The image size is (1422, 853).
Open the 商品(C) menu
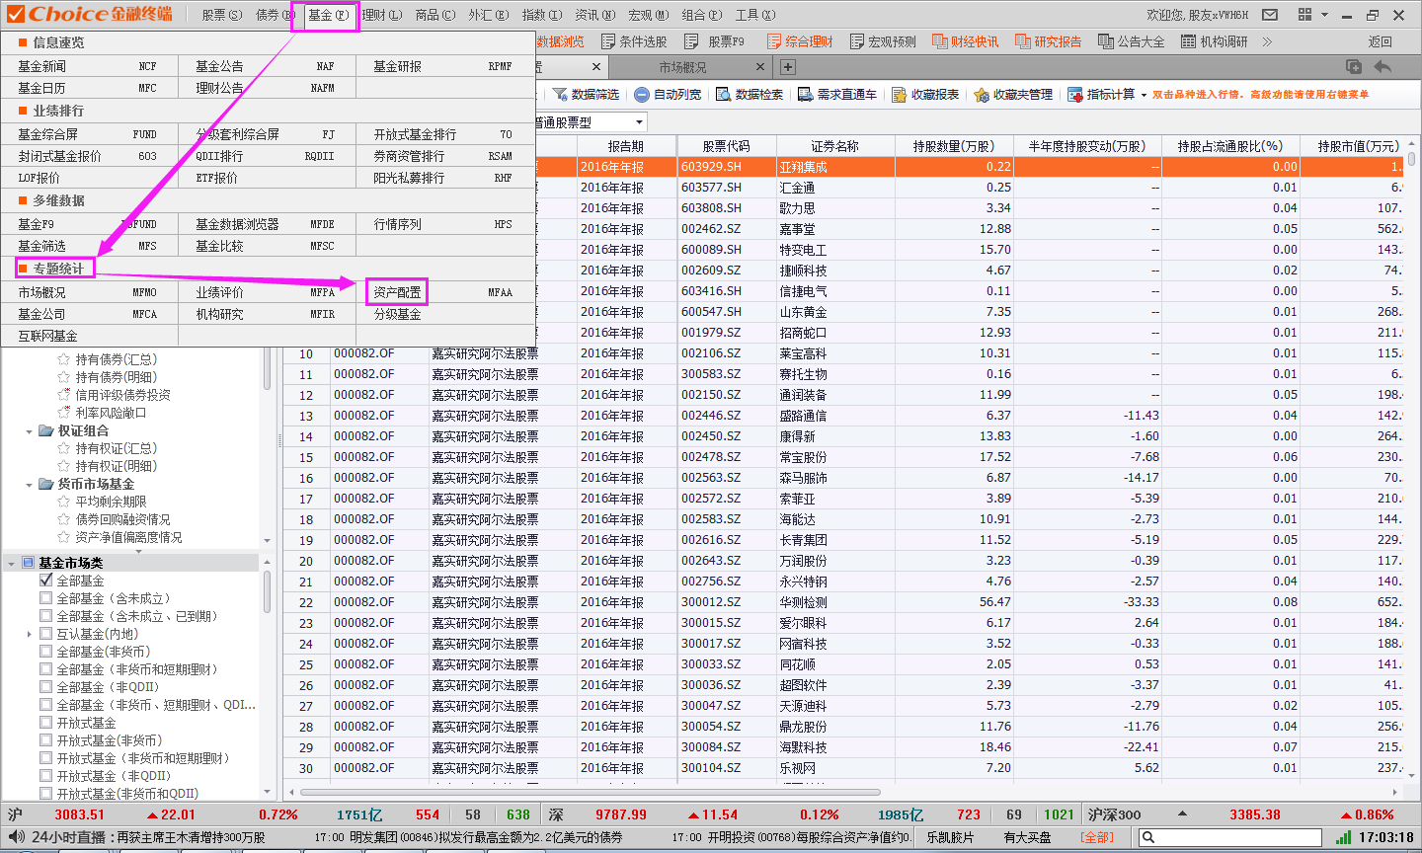435,15
